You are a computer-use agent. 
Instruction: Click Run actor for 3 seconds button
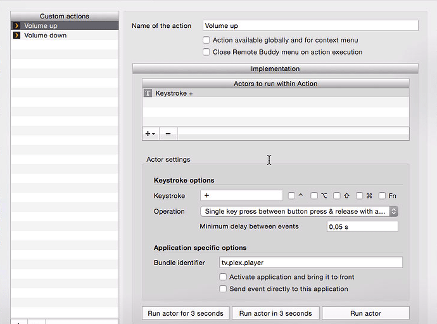point(186,313)
